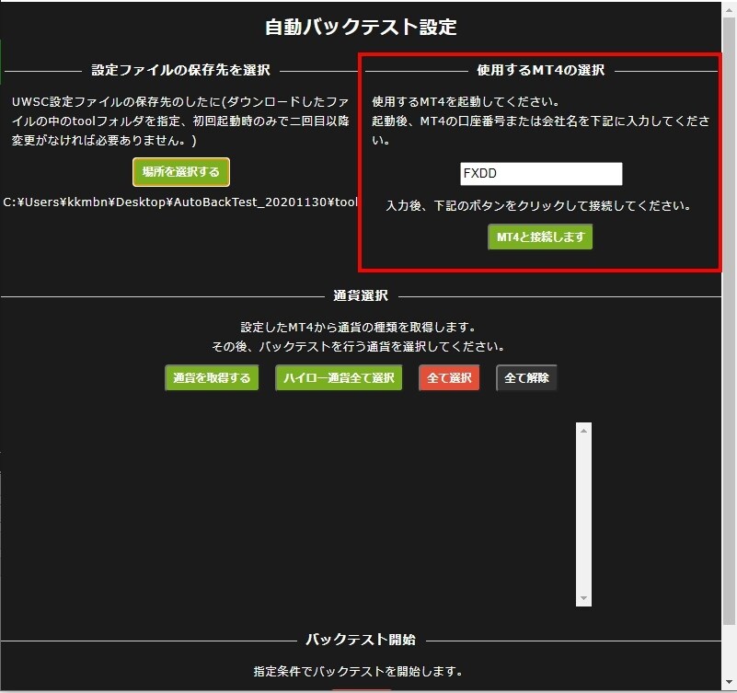Click the 全て解除 button
737x693 pixels.
coord(526,378)
